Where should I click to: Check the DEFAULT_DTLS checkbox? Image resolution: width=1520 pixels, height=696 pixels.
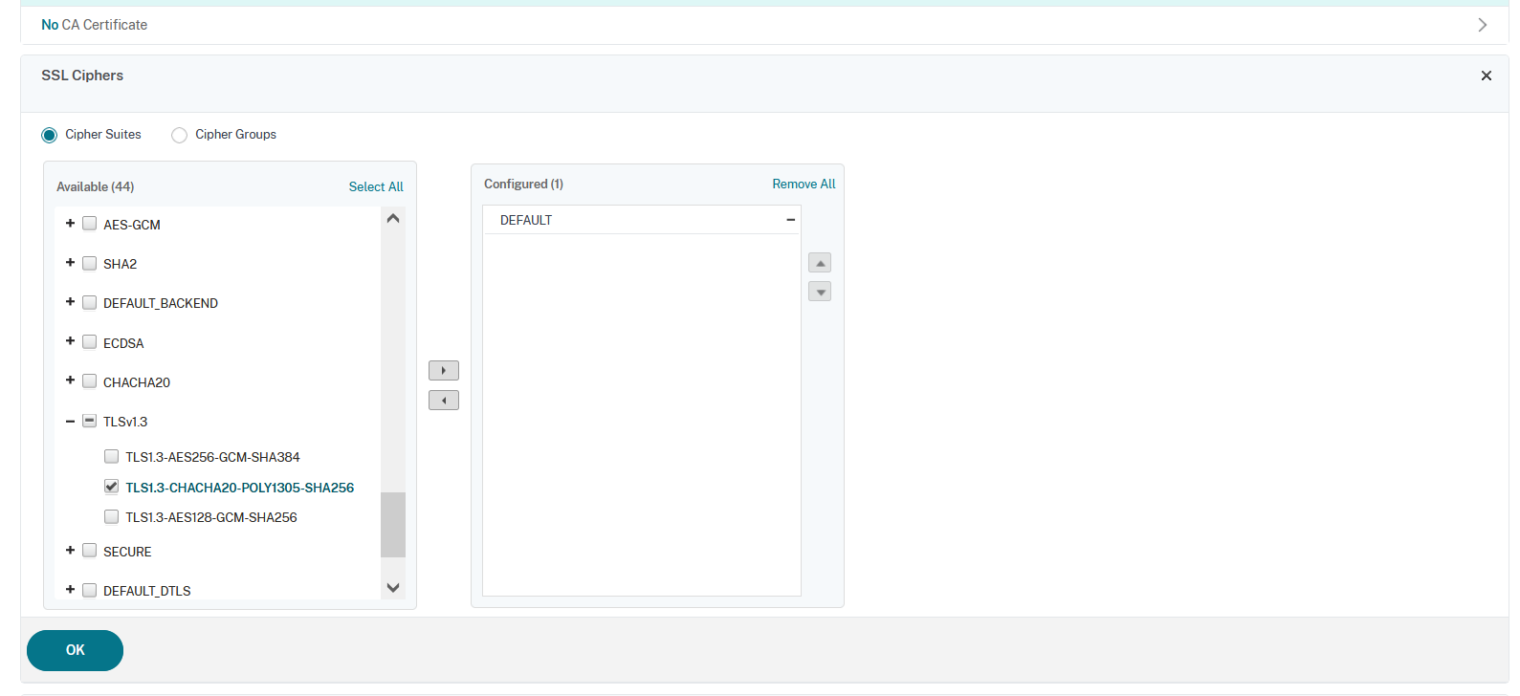[x=90, y=590]
